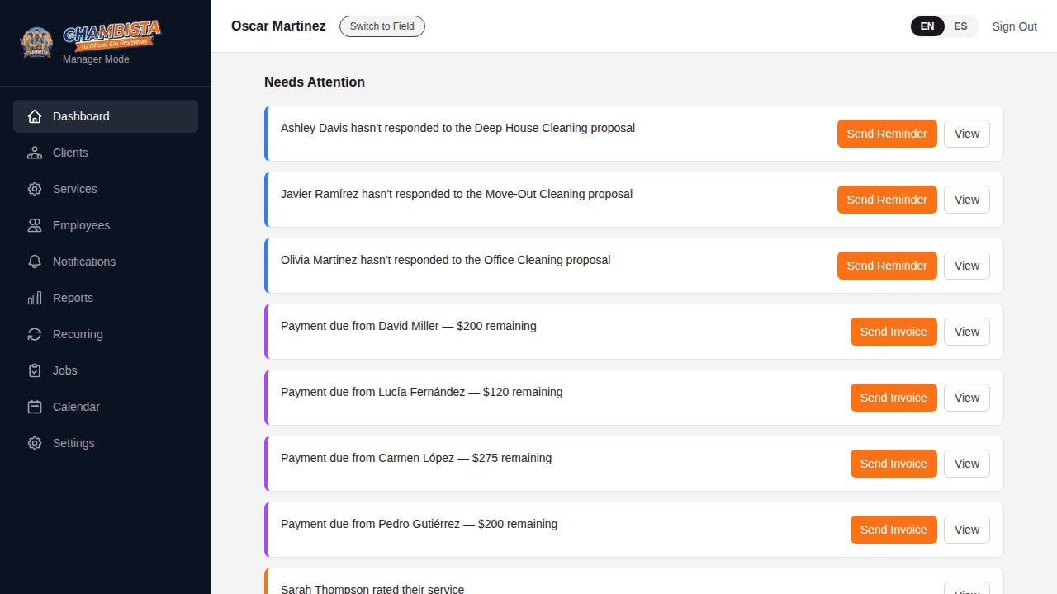The height and width of the screenshot is (594, 1057).
Task: Open Clients via its people icon
Action: (35, 153)
